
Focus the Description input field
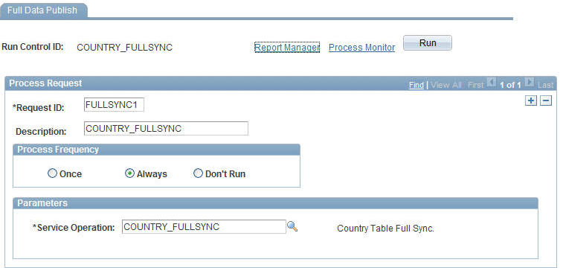166,129
